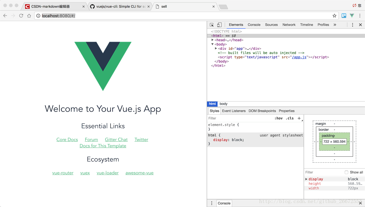The image size is (365, 207).
Task: Open the Sources panel tab
Action: click(x=271, y=25)
